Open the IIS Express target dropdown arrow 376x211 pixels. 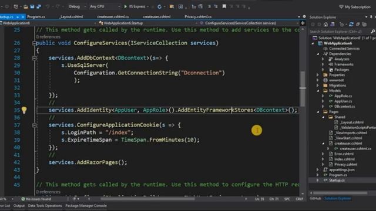coord(147,6)
